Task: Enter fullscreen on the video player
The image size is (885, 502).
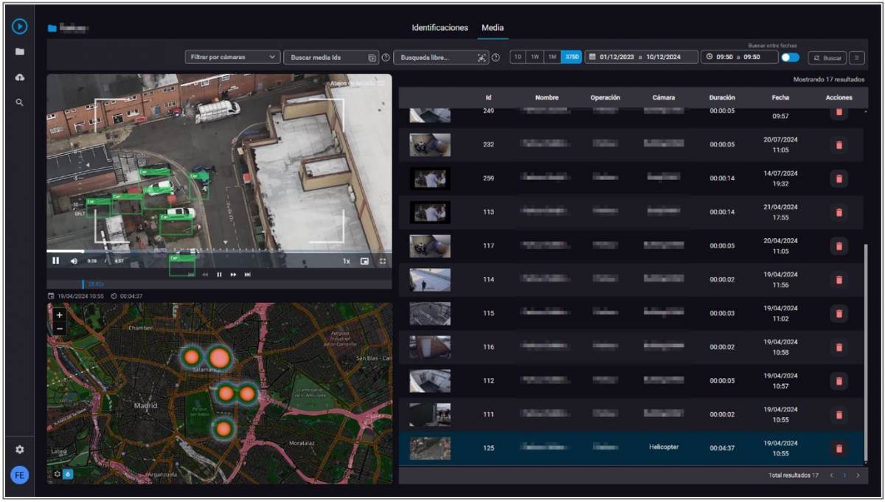Action: pos(382,260)
